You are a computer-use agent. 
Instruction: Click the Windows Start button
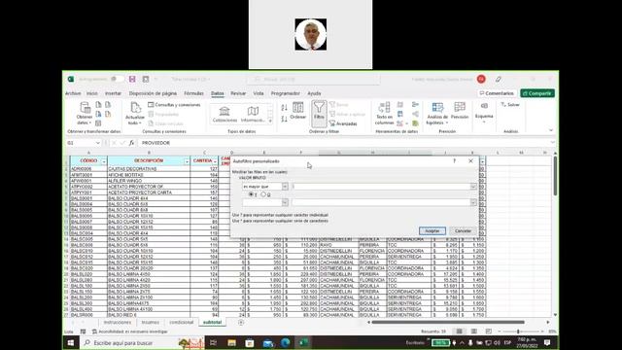71,343
